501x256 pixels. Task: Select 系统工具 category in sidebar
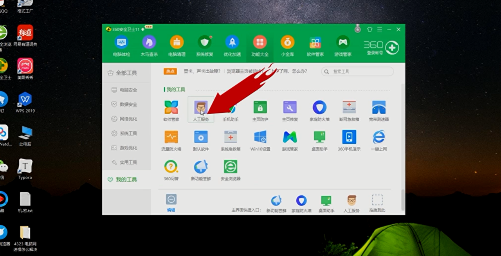click(x=126, y=133)
